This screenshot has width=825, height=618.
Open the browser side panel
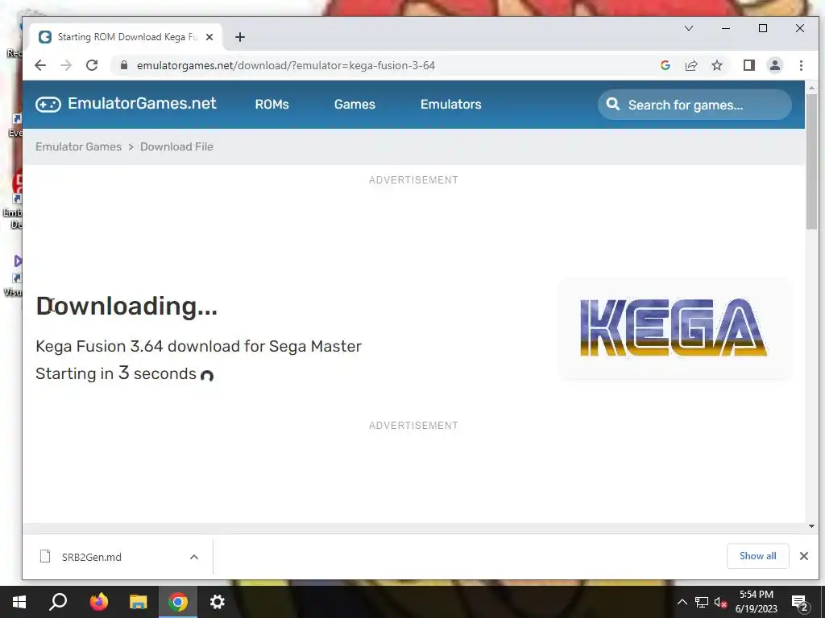coord(748,65)
